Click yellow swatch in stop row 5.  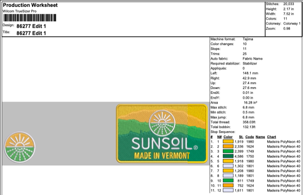tap(228, 161)
